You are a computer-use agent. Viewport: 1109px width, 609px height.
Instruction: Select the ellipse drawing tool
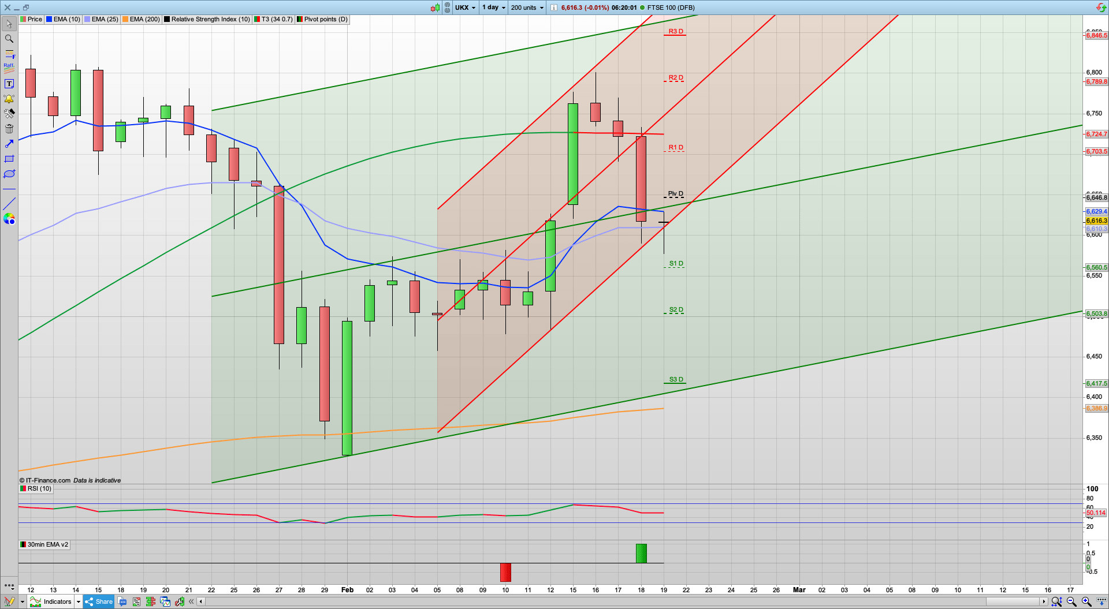[9, 174]
